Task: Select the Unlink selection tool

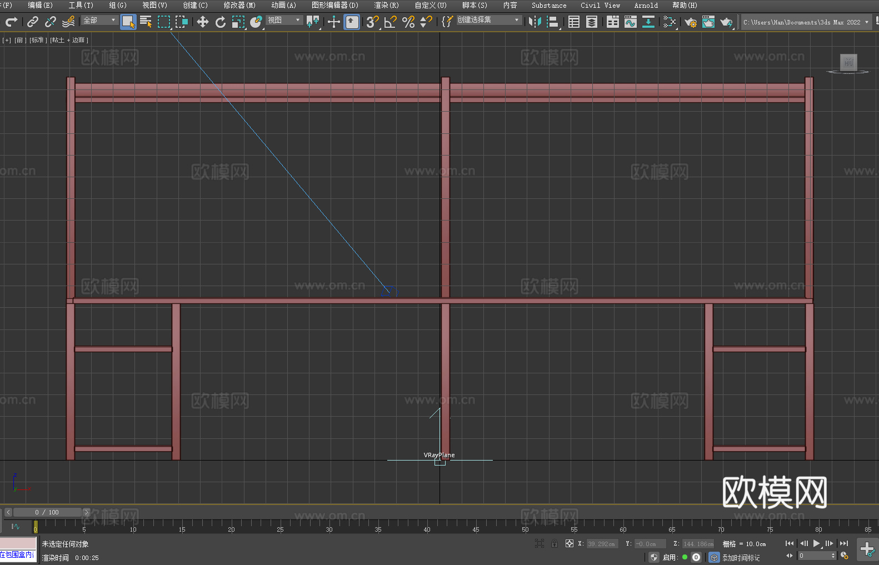Action: (x=51, y=22)
